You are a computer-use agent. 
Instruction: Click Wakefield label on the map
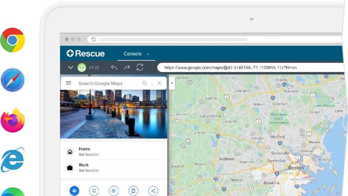(x=291, y=91)
